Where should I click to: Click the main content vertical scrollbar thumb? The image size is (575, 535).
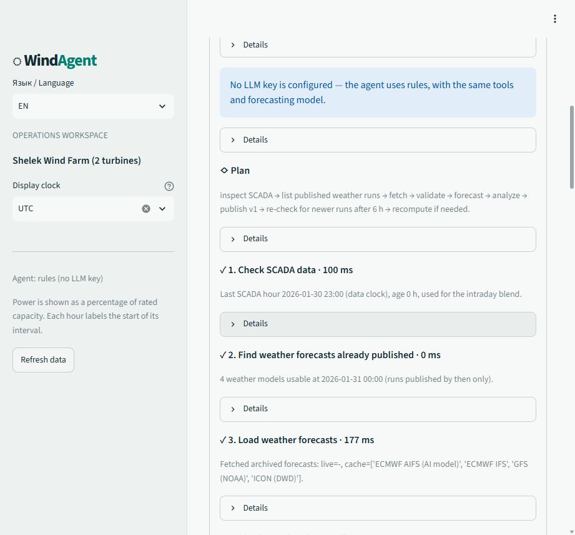tap(571, 147)
